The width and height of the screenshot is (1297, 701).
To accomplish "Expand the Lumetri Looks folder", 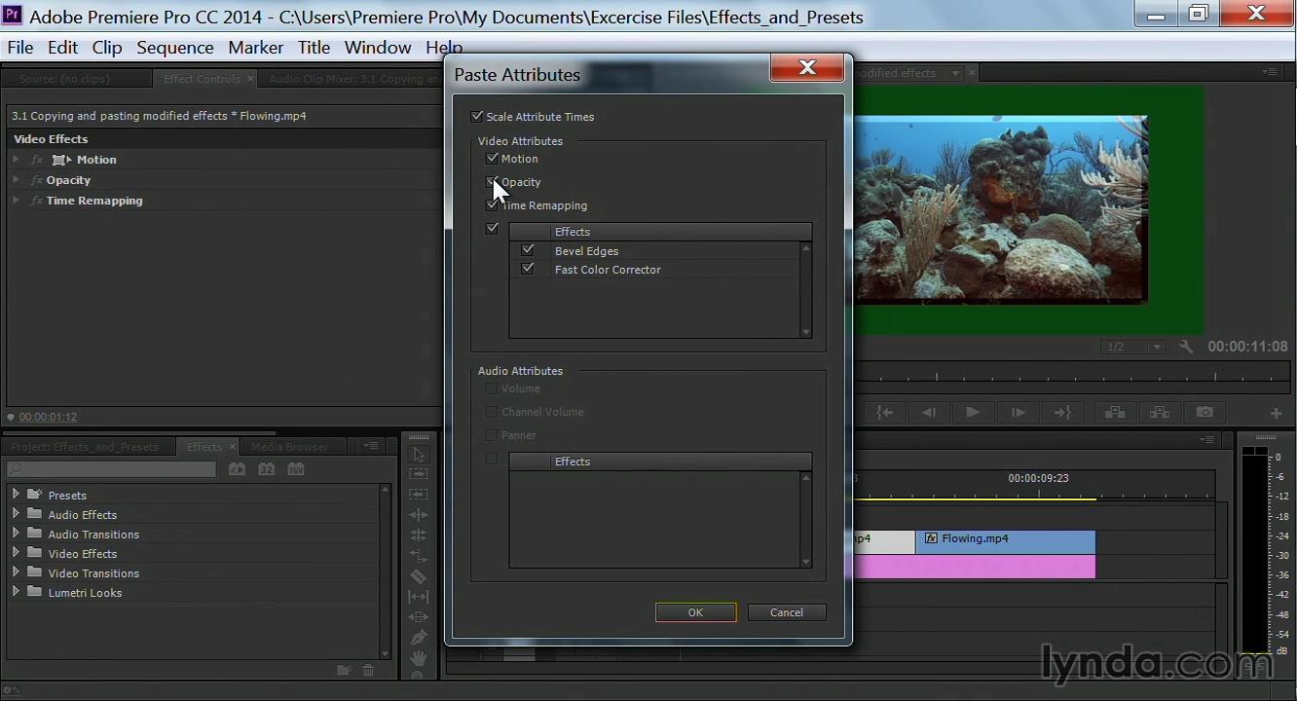I will [x=16, y=592].
